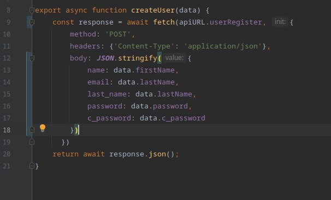
Task: Collapse createUser function fold marker on line 8
Action: coord(32,10)
